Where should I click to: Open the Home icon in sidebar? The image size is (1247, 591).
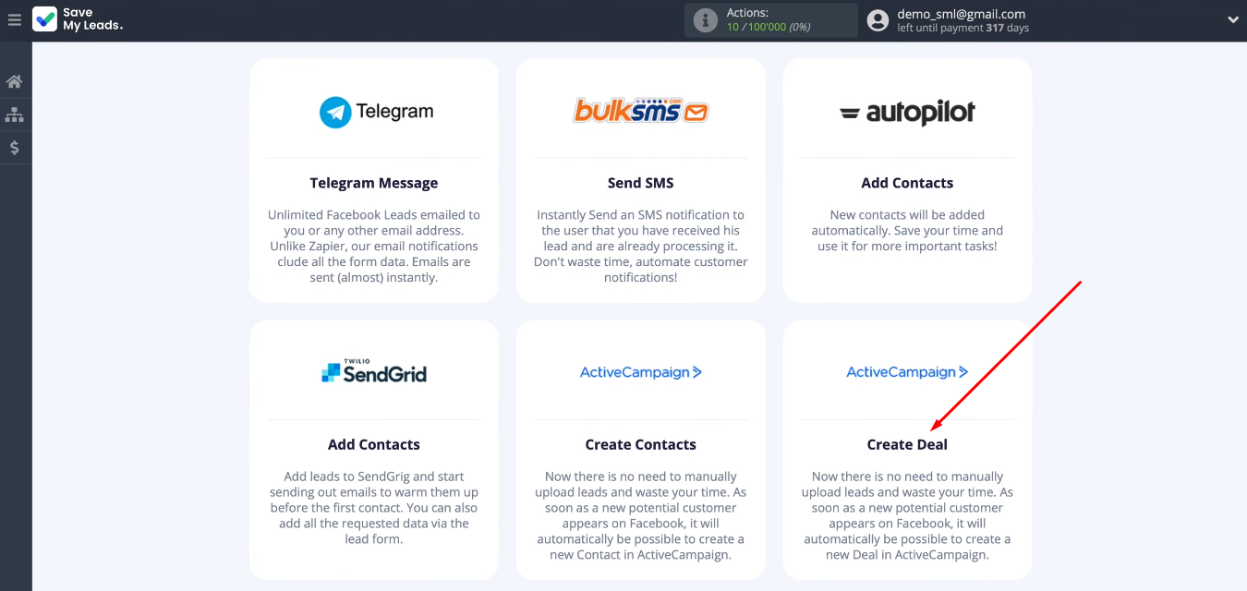click(x=14, y=82)
